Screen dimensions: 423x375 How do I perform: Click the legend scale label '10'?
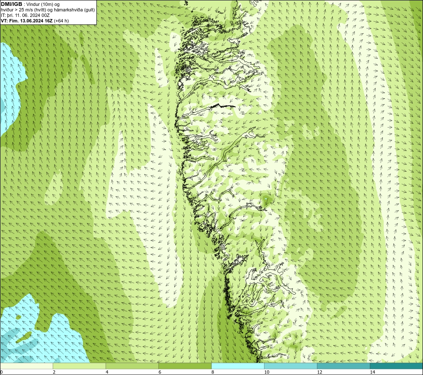[x=266, y=372]
